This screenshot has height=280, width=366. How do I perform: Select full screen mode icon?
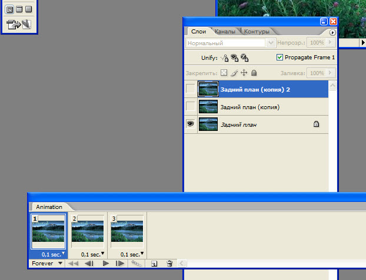click(x=28, y=9)
